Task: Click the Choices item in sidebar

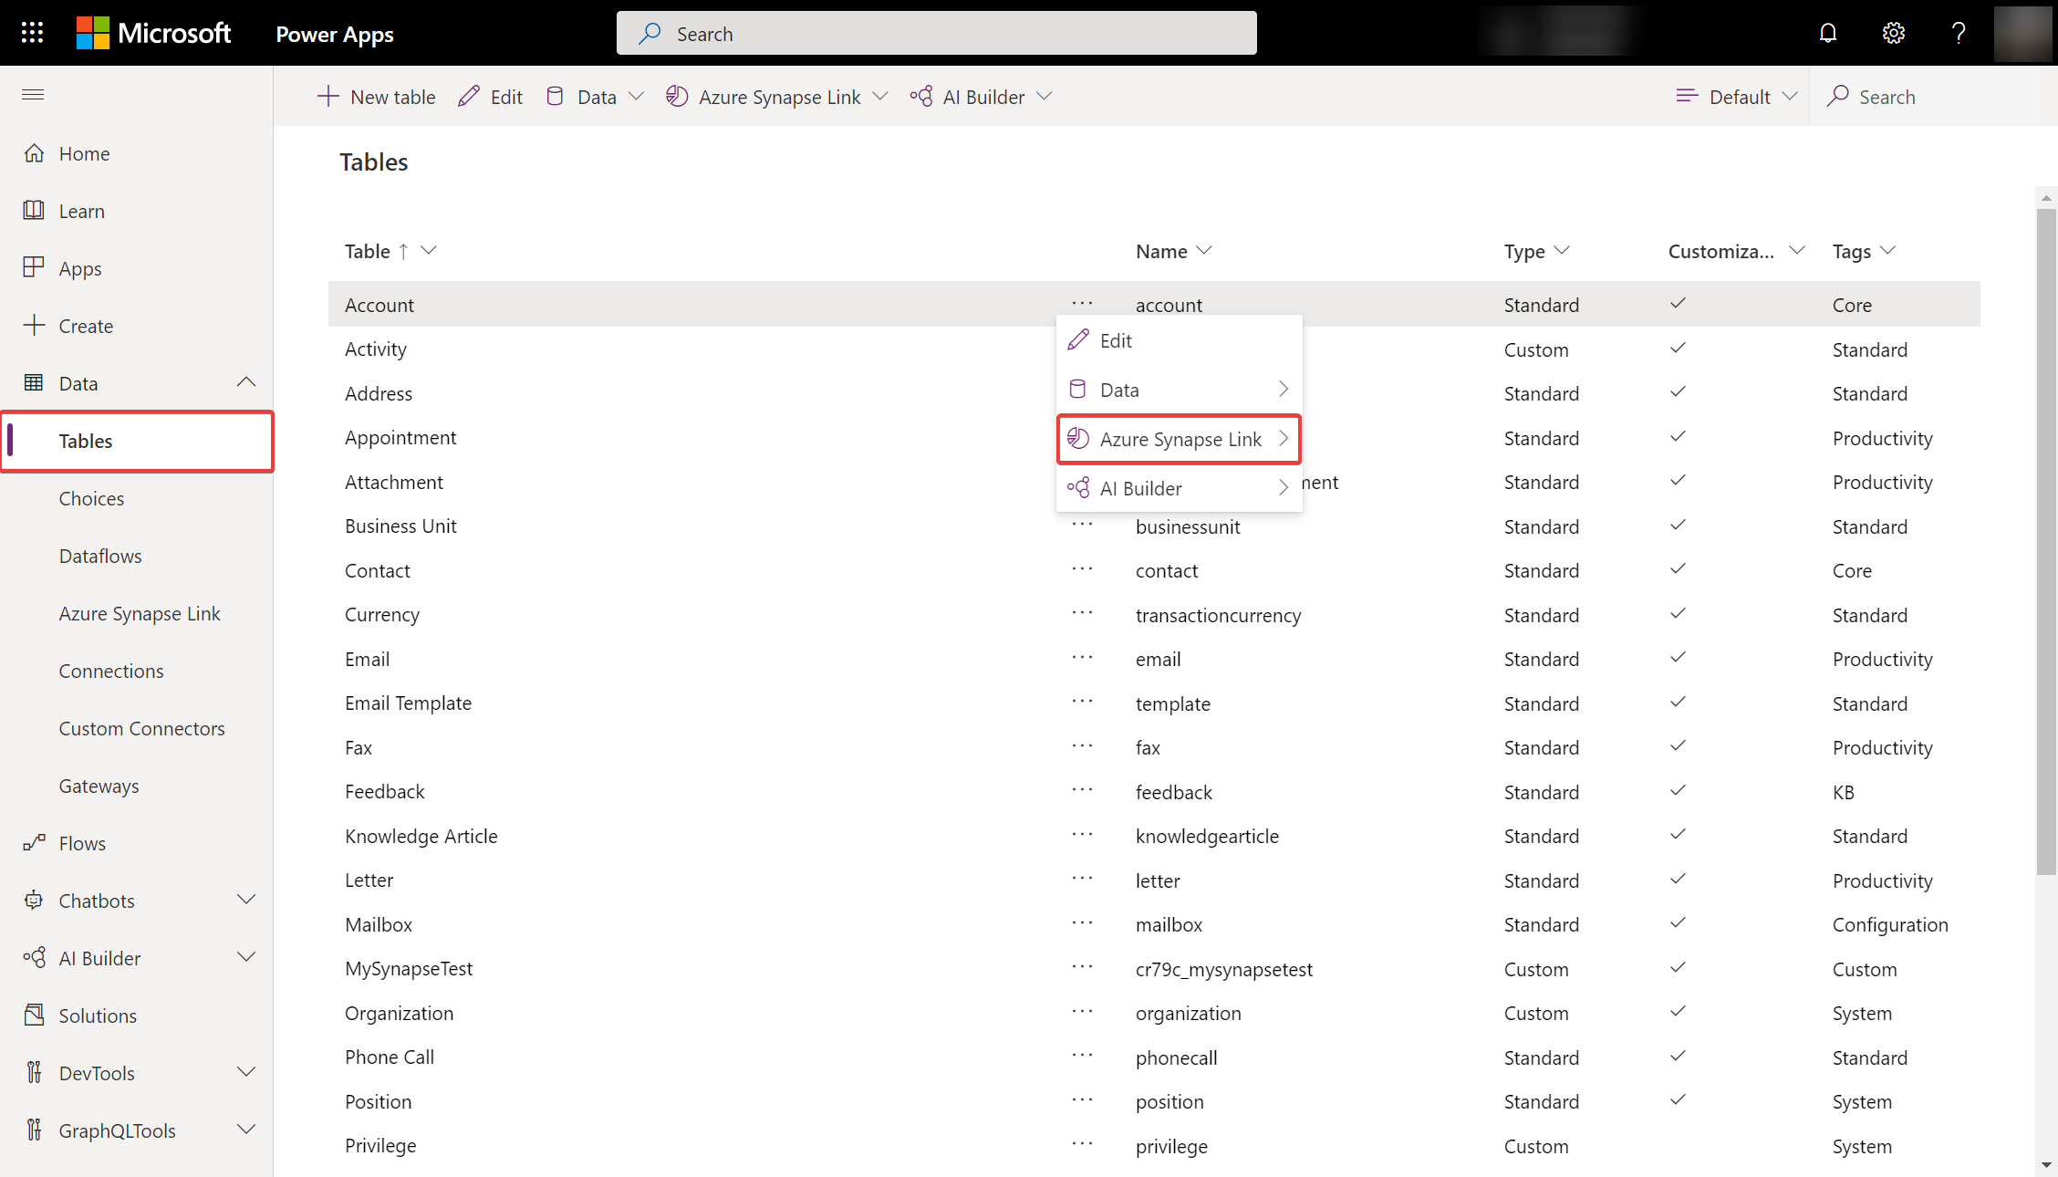Action: coord(90,497)
